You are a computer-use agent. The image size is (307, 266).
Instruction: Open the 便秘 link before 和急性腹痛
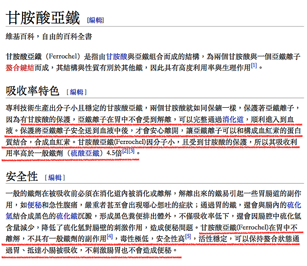click(x=34, y=205)
